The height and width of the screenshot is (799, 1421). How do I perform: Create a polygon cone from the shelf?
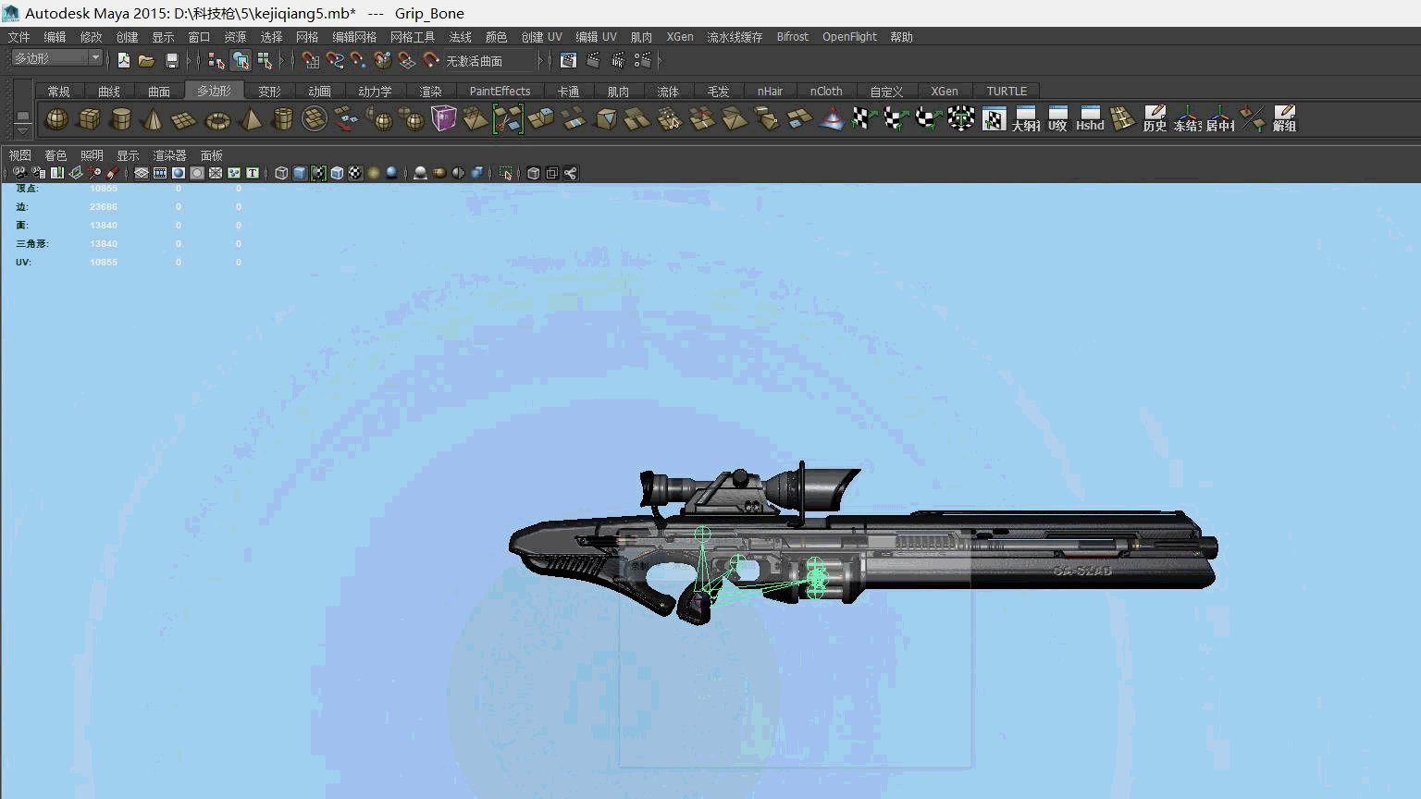coord(154,119)
